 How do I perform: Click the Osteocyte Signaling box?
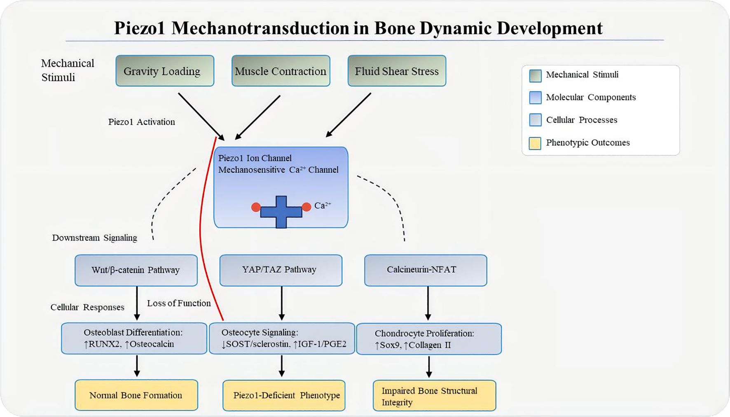click(282, 338)
